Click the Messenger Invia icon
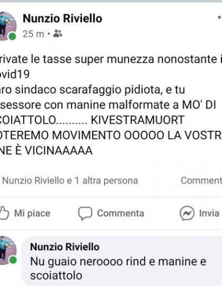Image resolution: width=222 pixels, height=286 pixels. pos(187,213)
